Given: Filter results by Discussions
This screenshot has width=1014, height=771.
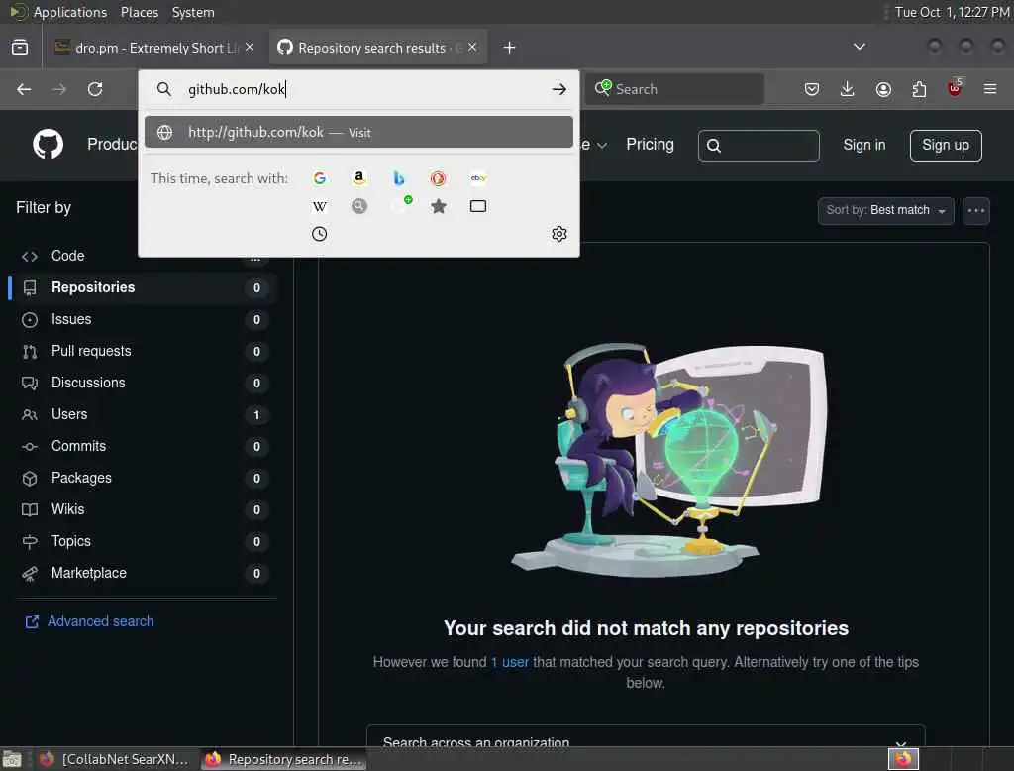Looking at the screenshot, I should [143, 383].
